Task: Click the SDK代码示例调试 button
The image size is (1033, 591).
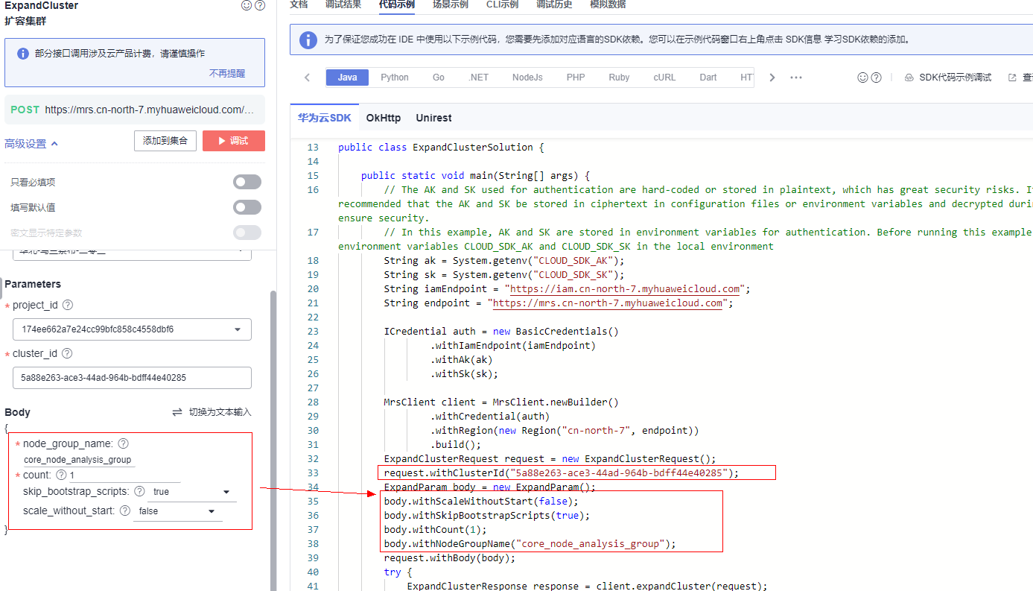Action: pos(948,78)
